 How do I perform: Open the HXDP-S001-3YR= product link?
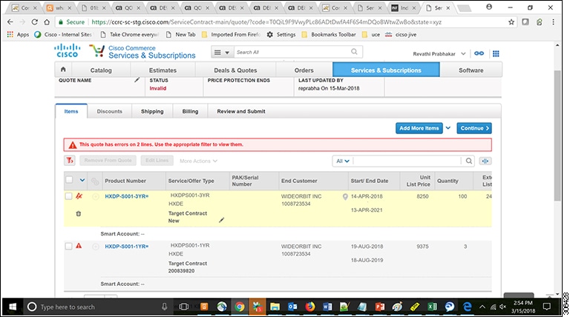126,196
